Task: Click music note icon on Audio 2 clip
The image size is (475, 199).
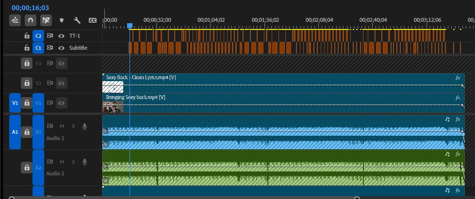Action: 447,154
